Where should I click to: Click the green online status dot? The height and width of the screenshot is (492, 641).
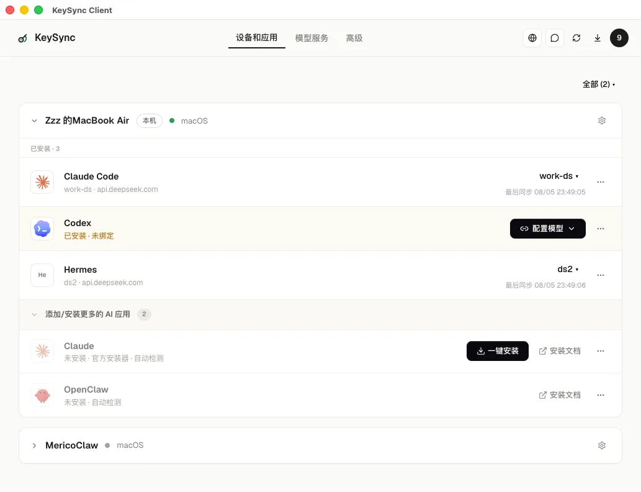tap(172, 121)
